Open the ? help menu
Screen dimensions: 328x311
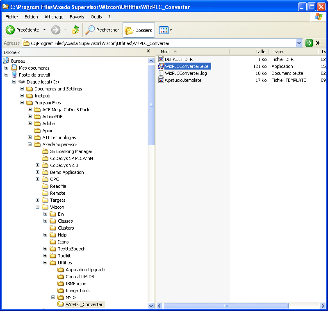[109, 17]
